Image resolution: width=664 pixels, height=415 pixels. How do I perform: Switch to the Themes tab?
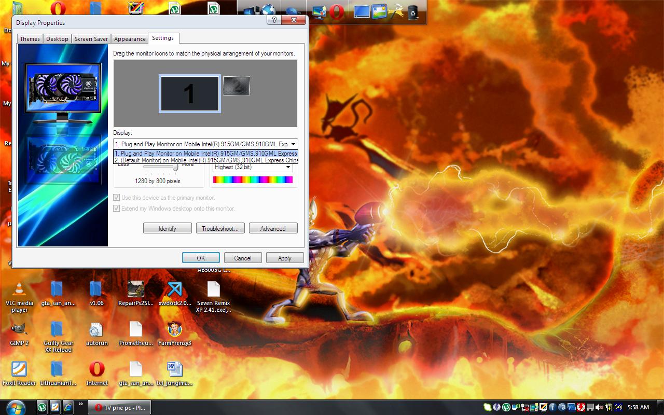[30, 39]
